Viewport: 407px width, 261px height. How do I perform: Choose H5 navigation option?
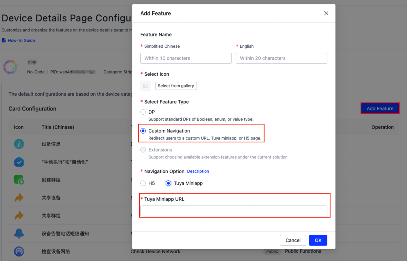click(x=143, y=183)
